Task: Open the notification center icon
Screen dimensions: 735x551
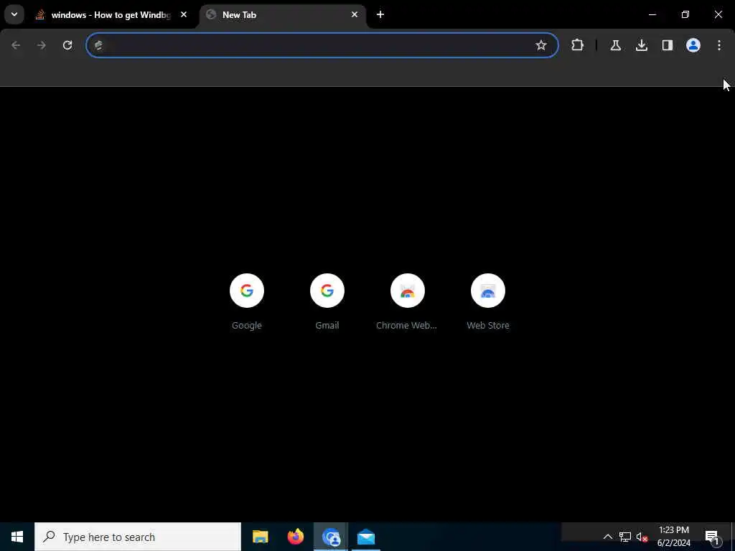Action: click(x=712, y=537)
